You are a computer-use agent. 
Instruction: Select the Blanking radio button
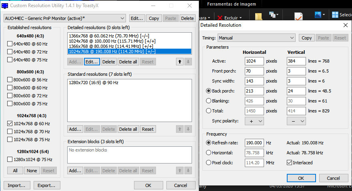pos(208,101)
